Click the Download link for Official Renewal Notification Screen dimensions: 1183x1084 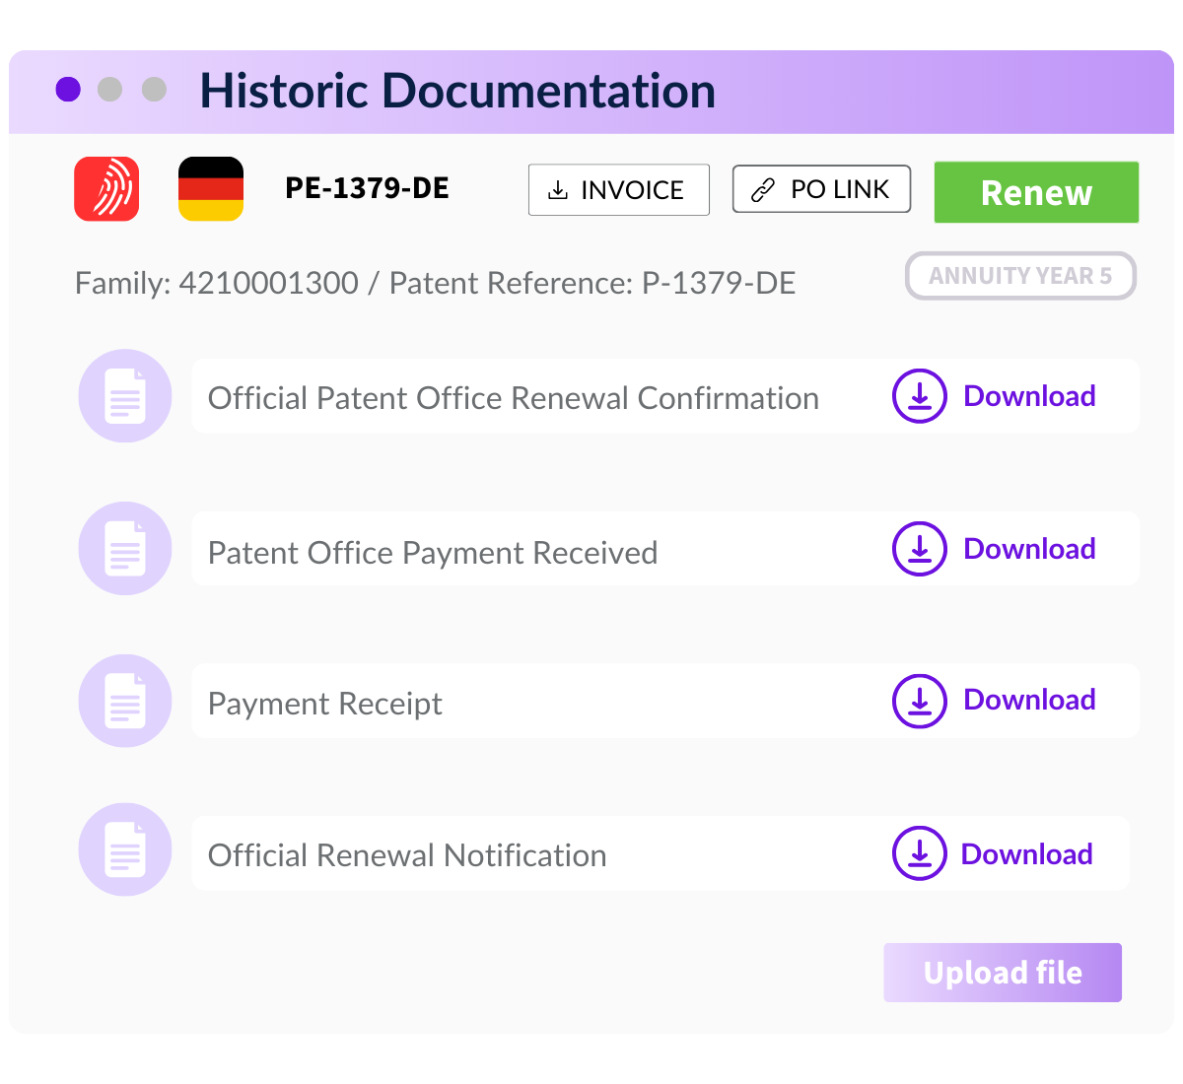(x=1026, y=853)
